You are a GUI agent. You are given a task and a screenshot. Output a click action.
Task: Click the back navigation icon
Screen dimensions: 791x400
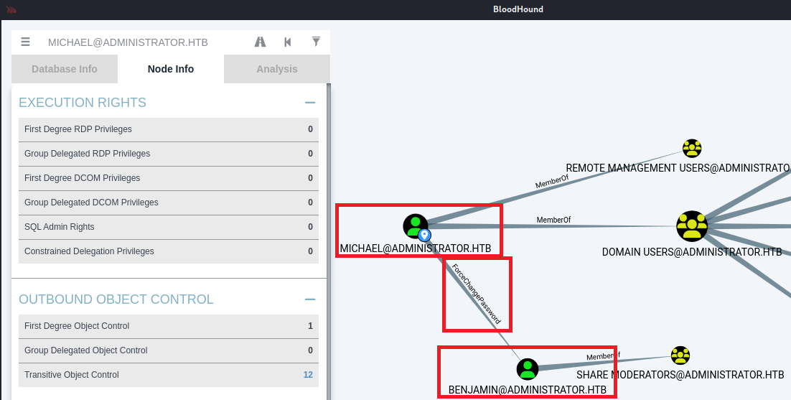[x=288, y=42]
